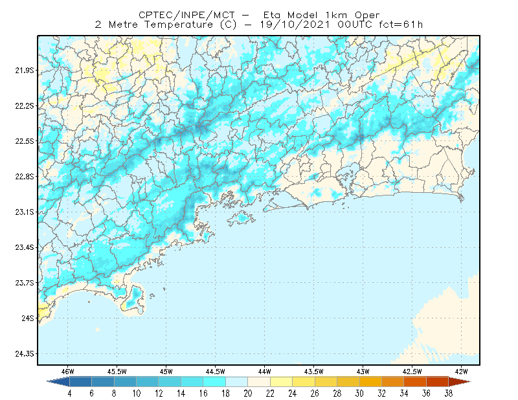
Task: Choose the 22–24 light yellow swatch
Action: click(x=281, y=381)
